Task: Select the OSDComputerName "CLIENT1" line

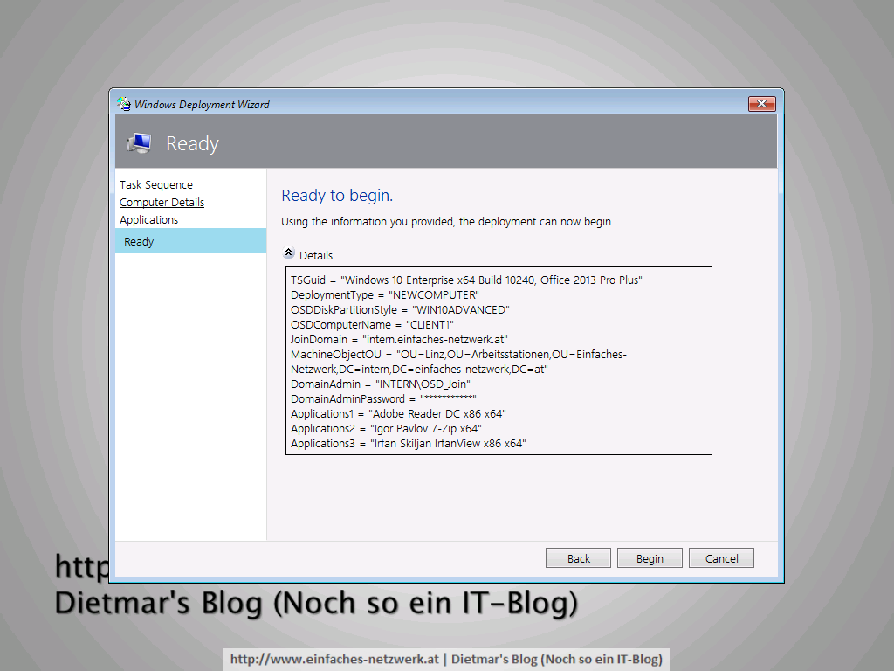Action: (x=372, y=325)
